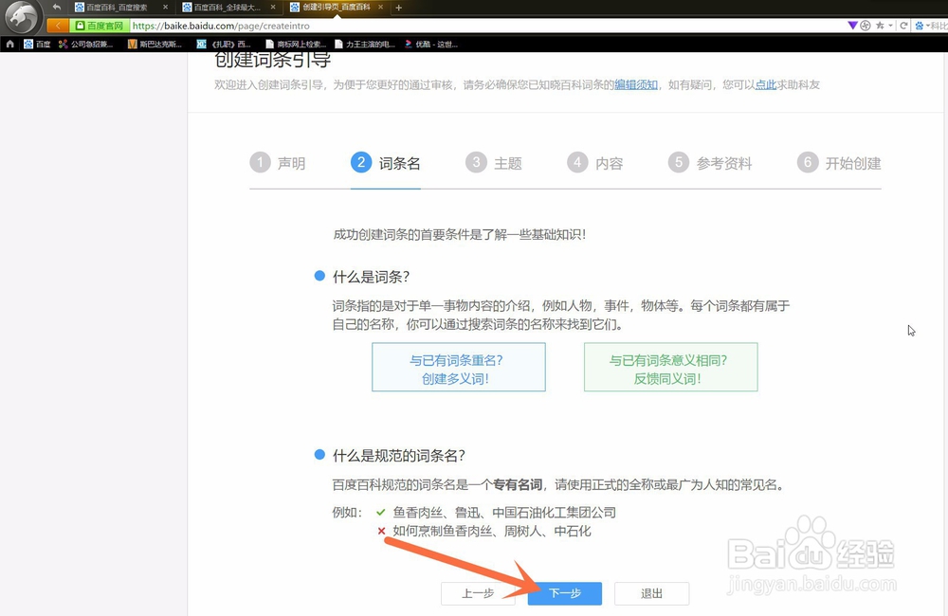This screenshot has height=616, width=948.
Task: Click 与已有词条重名 创建多义词 box
Action: click(x=458, y=367)
